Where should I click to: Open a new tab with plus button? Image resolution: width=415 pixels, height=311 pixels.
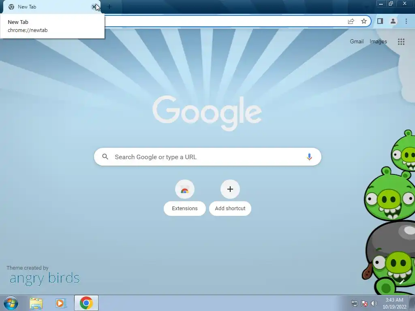[x=109, y=7]
